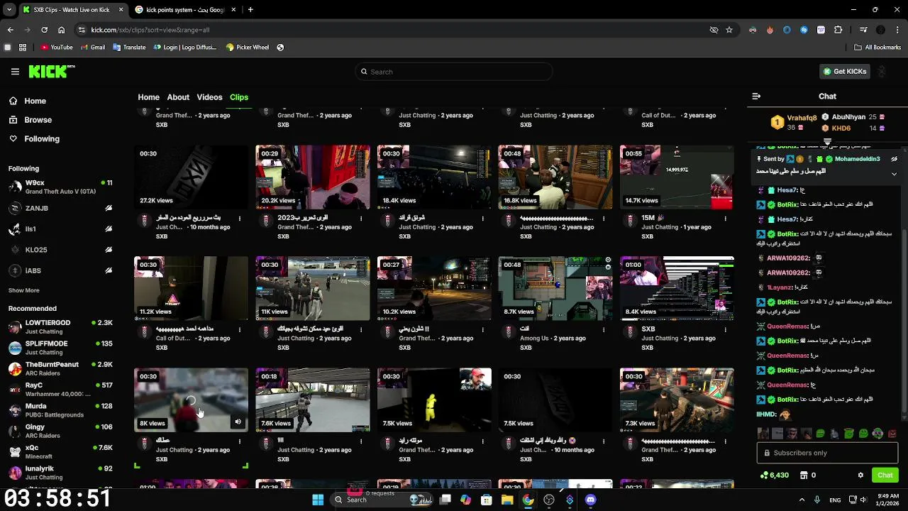Click the KICK logo
The width and height of the screenshot is (908, 511).
coord(51,71)
